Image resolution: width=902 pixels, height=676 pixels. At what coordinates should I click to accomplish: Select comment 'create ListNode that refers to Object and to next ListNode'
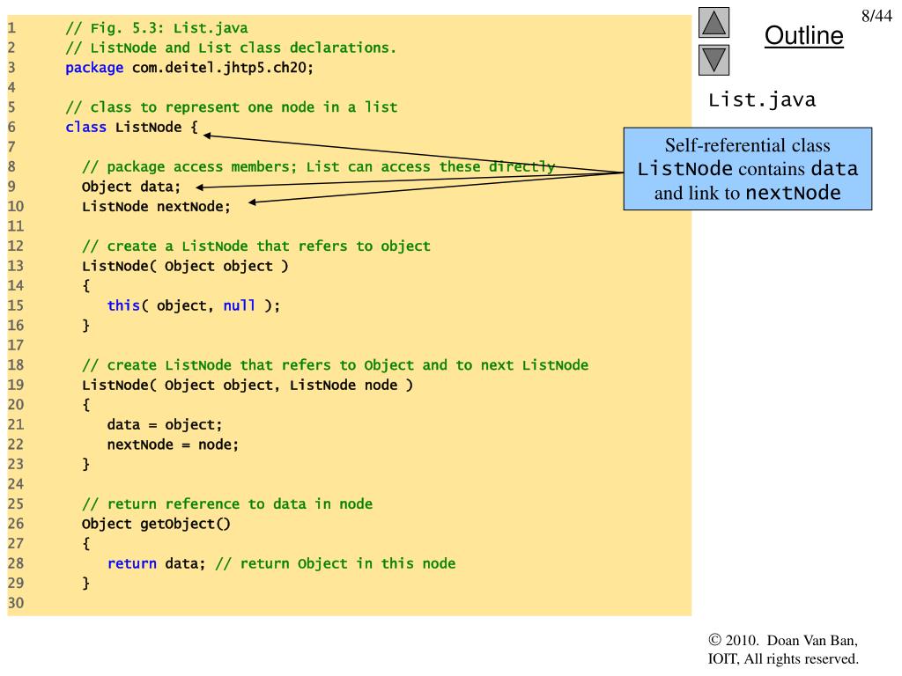[x=347, y=365]
